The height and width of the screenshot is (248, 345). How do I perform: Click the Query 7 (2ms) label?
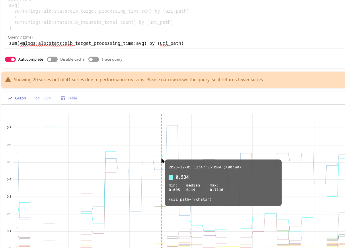pos(20,37)
